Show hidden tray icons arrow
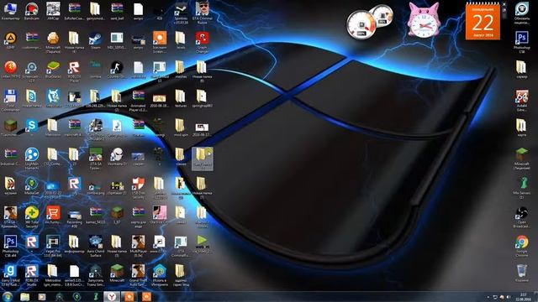The width and height of the screenshot is (538, 302). point(488,297)
